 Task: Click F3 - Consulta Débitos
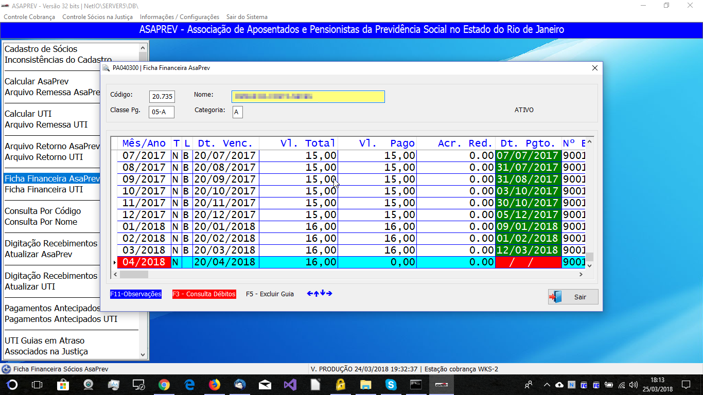click(x=204, y=294)
